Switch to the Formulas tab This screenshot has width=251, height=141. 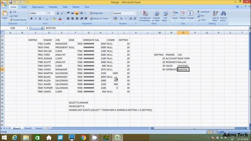pyautogui.click(x=53, y=7)
